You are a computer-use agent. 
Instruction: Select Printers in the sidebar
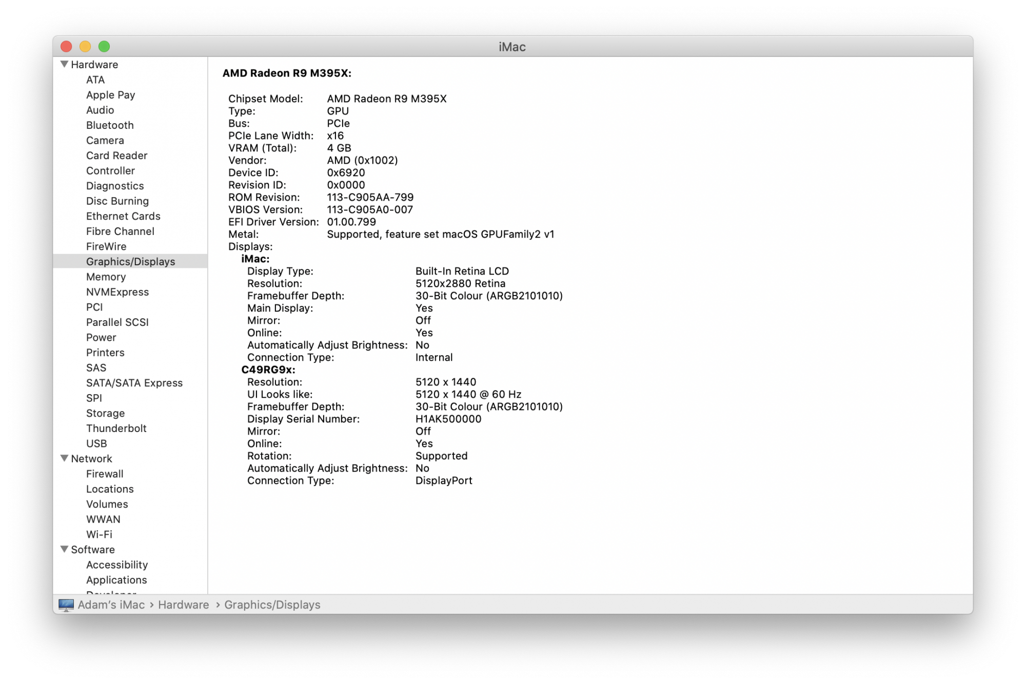pos(105,352)
